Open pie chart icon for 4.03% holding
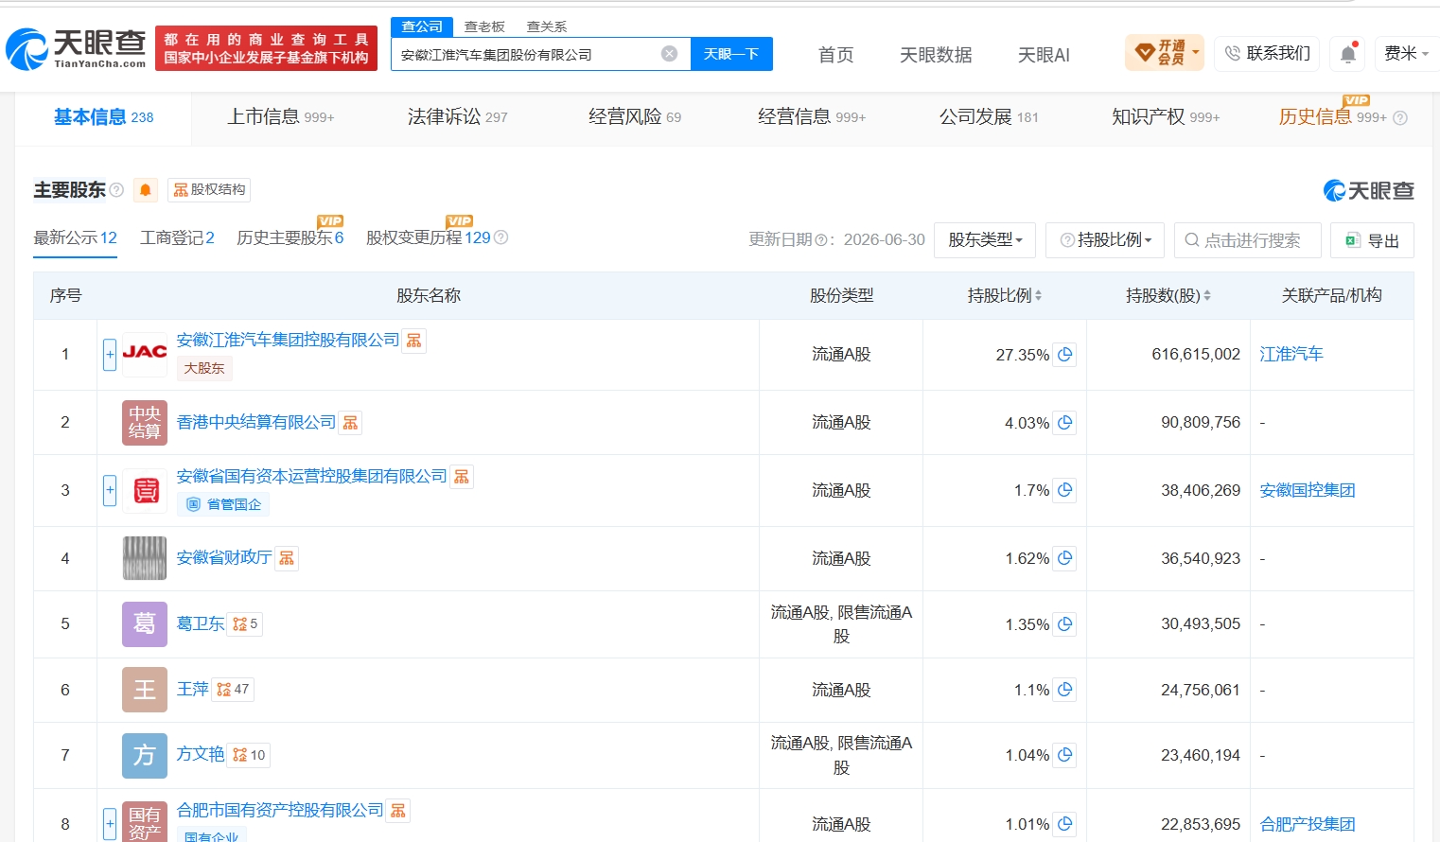 (x=1065, y=423)
